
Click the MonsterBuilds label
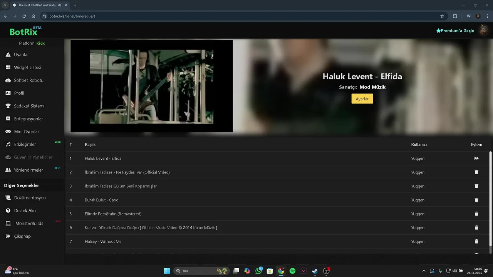pyautogui.click(x=29, y=224)
